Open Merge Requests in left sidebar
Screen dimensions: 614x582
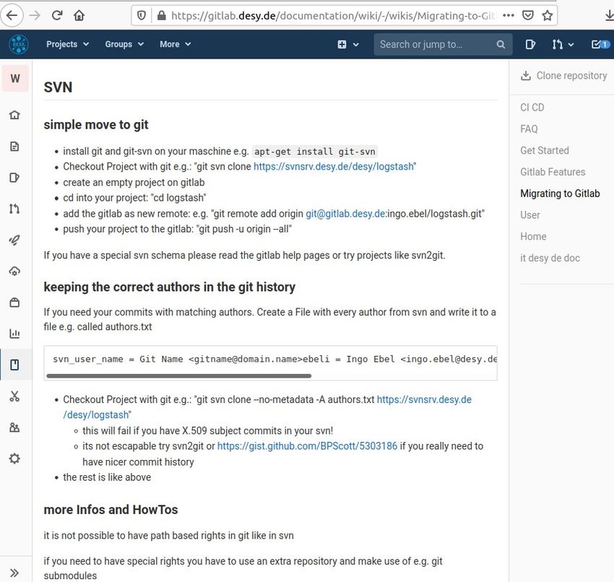pyautogui.click(x=14, y=209)
